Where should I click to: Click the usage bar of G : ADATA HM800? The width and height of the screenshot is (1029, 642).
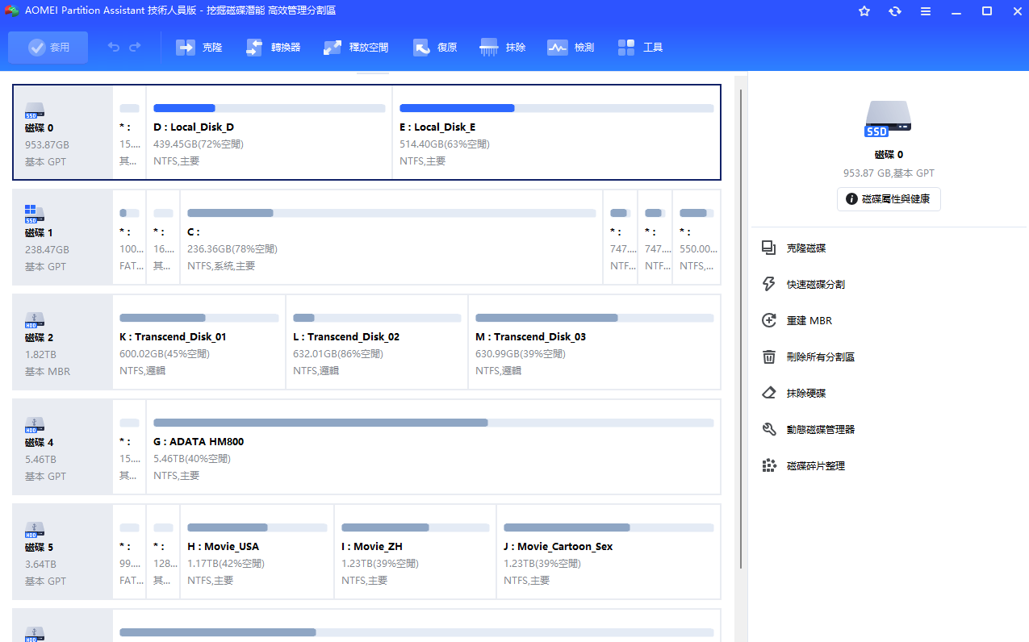point(433,423)
